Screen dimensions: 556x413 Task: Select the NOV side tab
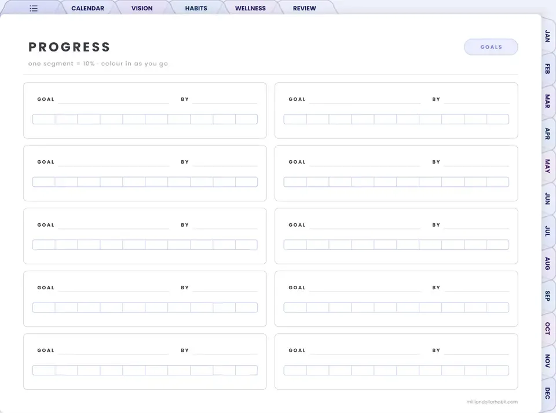pyautogui.click(x=547, y=360)
